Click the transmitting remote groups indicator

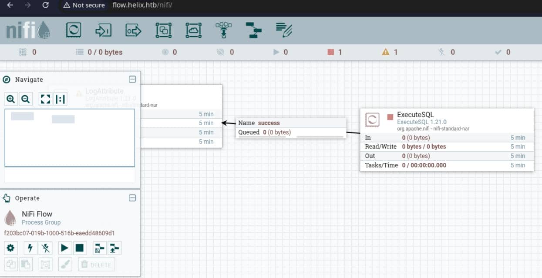pyautogui.click(x=169, y=52)
